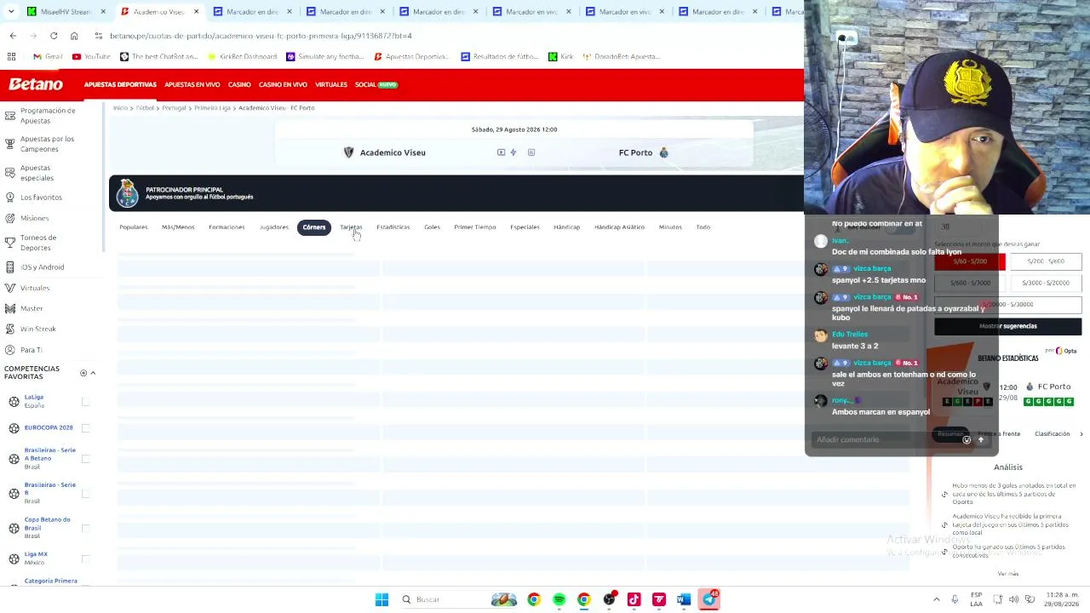Select the Más/Menos market tab
The height and width of the screenshot is (613, 1090).
point(178,227)
